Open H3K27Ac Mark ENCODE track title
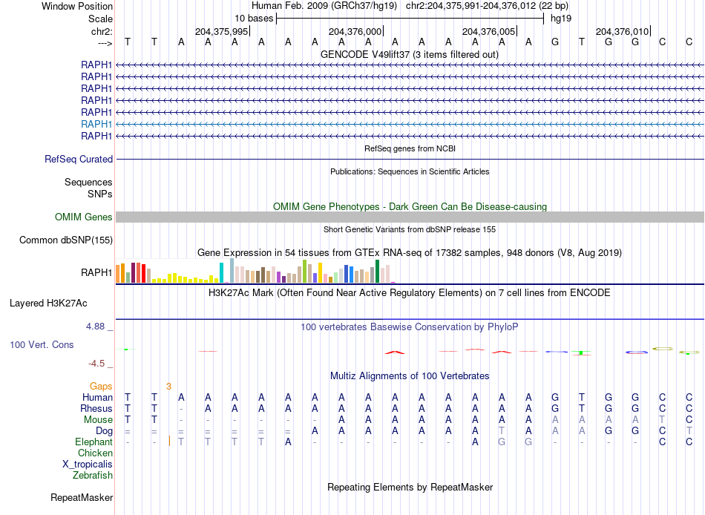Screen dimensions: 705x515 coord(410,293)
